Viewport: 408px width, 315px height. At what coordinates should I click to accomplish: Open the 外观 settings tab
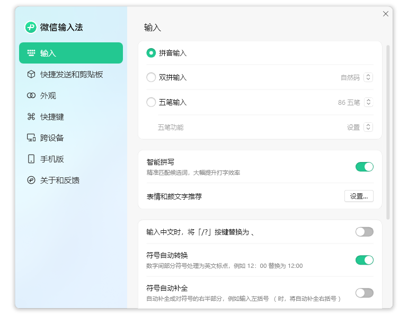pos(48,96)
